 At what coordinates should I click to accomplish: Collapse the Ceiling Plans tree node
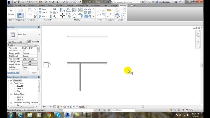point(11,94)
